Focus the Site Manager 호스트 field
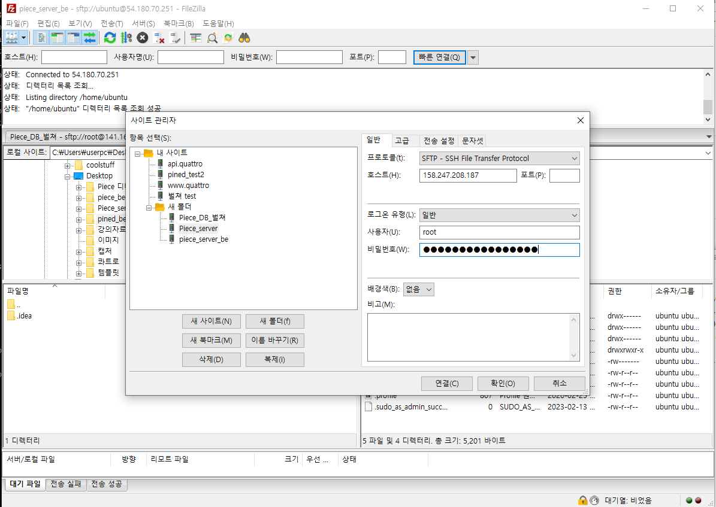This screenshot has height=507, width=716. (x=468, y=175)
